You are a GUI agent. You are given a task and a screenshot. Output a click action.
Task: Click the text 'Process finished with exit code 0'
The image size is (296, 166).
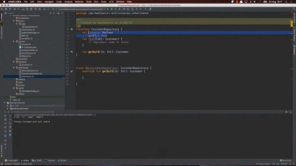[x=32, y=122]
